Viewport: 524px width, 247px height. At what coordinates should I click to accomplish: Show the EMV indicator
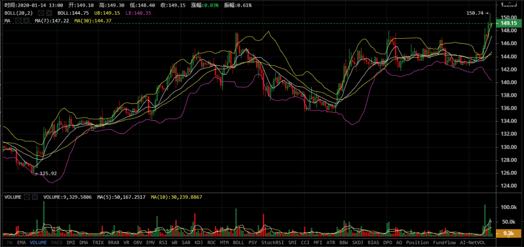pyautogui.click(x=151, y=243)
